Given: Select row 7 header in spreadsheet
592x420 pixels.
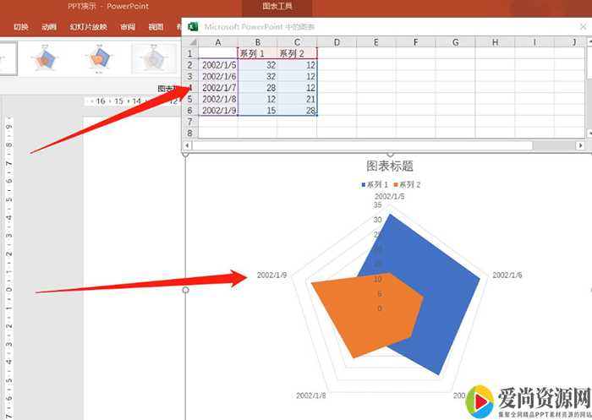Looking at the screenshot, I should tap(190, 122).
